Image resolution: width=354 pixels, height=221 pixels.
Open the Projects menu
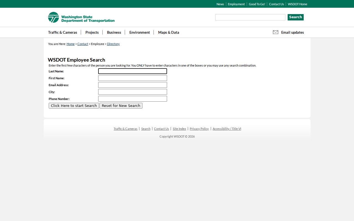coord(92,32)
